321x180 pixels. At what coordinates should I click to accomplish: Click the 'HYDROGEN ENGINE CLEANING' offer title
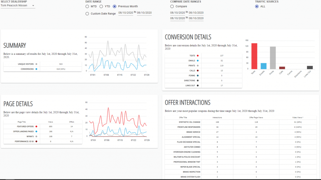pos(187,152)
